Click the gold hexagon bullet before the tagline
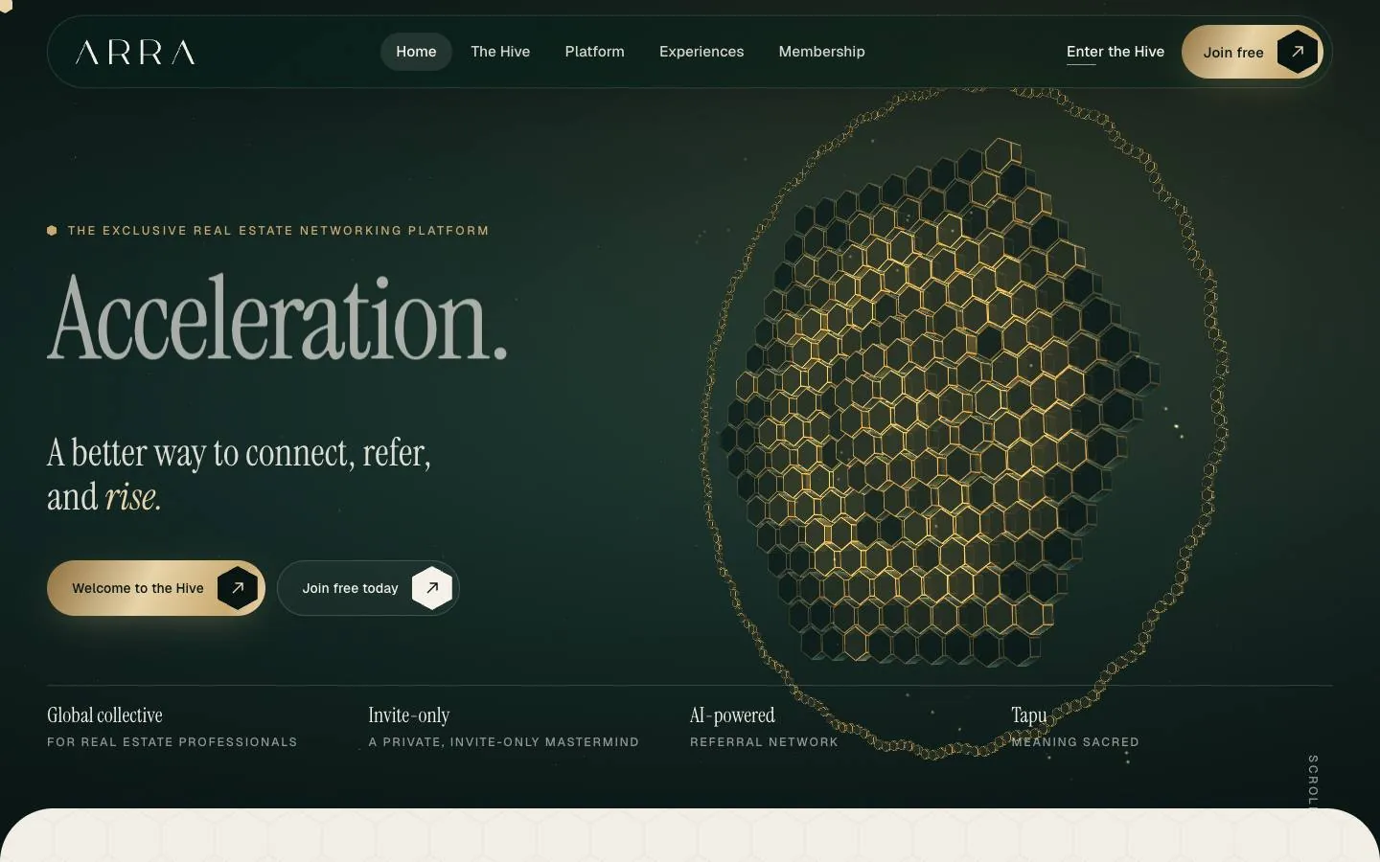Image resolution: width=1380 pixels, height=862 pixels. pos(52,230)
